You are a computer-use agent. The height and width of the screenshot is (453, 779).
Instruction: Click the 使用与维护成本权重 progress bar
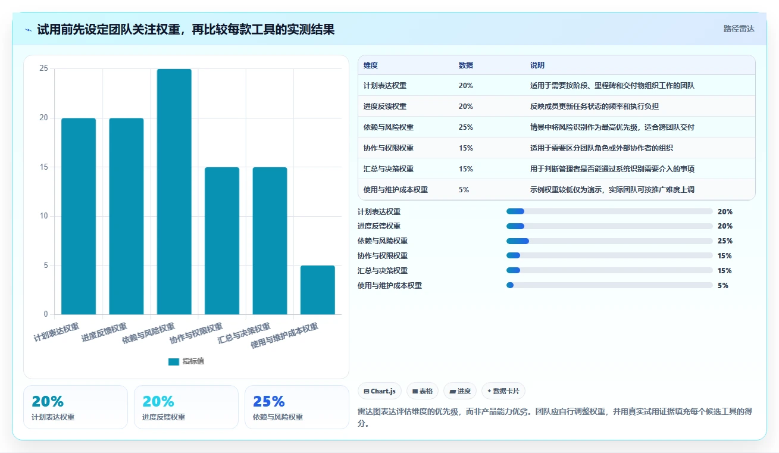pos(609,285)
